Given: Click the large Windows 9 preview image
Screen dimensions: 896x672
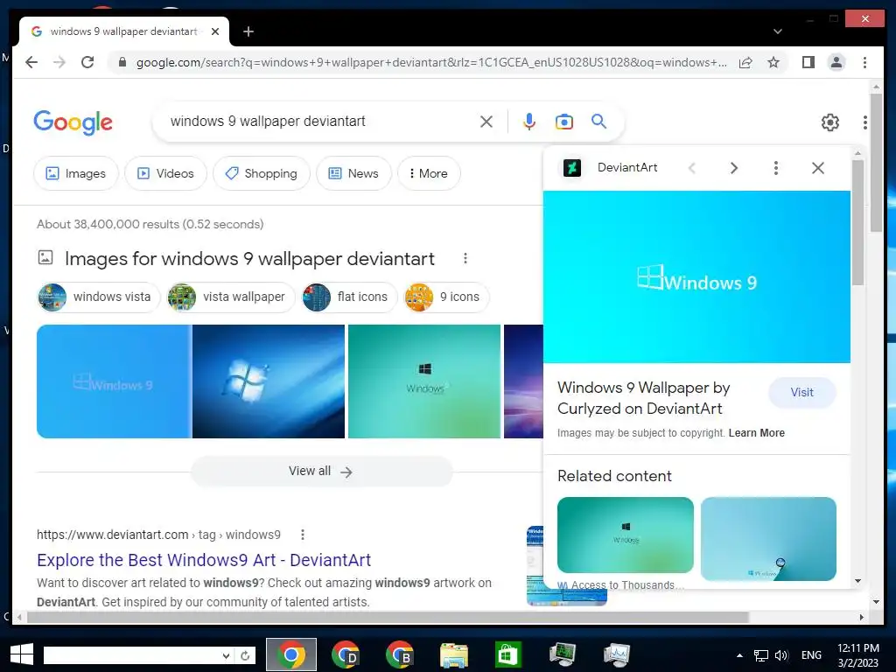Looking at the screenshot, I should 696,277.
